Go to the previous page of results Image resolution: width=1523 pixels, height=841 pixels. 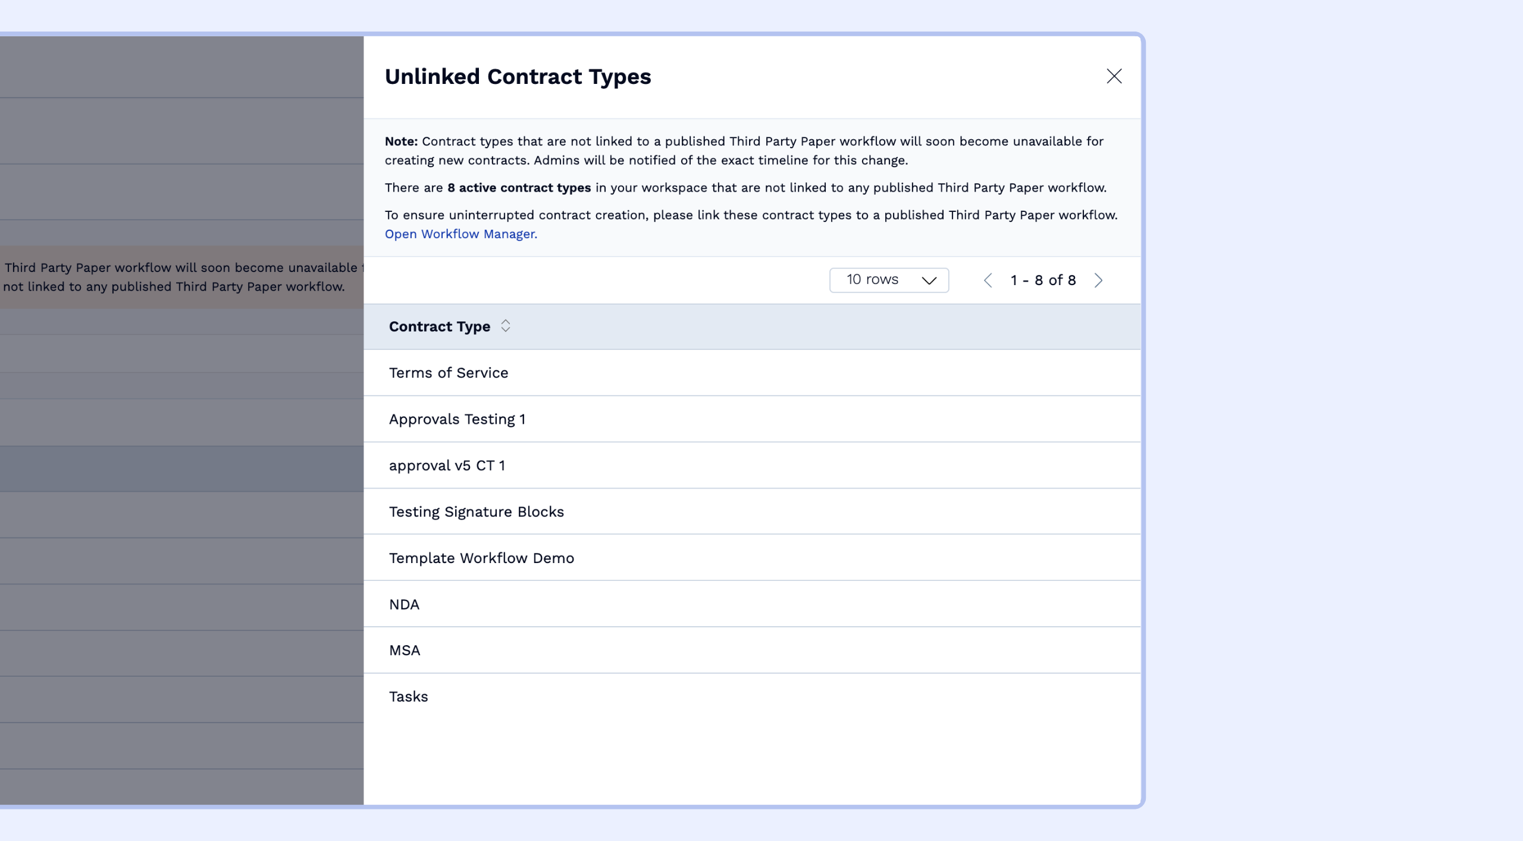pos(988,280)
